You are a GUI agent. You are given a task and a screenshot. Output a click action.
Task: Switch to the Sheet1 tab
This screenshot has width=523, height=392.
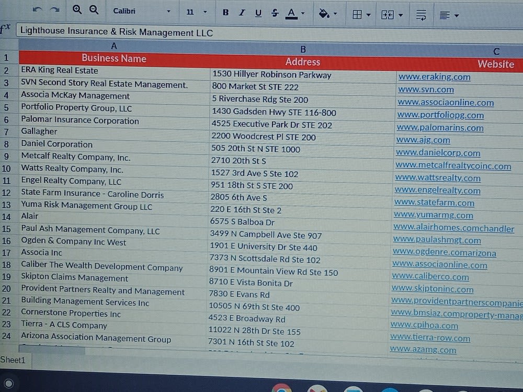[x=14, y=360]
